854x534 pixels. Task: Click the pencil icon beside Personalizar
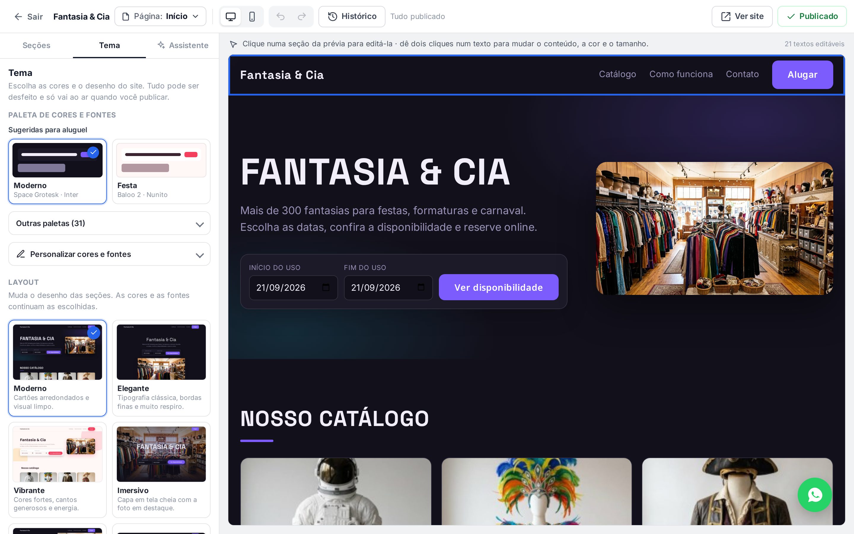(x=21, y=254)
